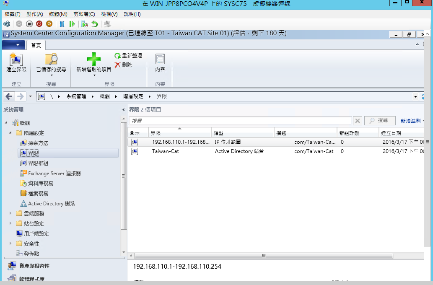Click the orange Save state icon

49,24
